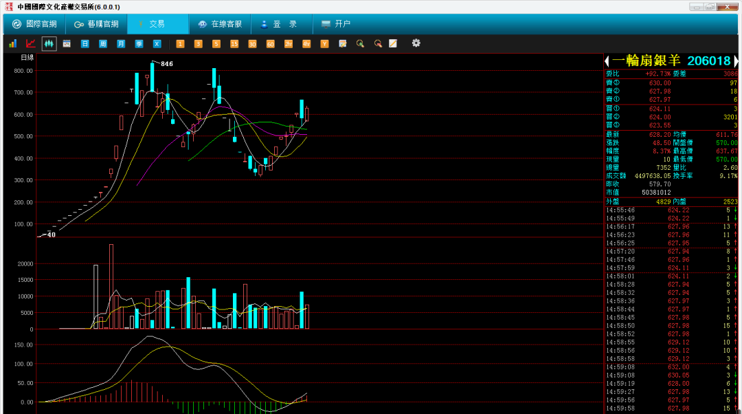Click the bar chart icon in toolbar
Image resolution: width=742 pixels, height=414 pixels.
point(13,43)
